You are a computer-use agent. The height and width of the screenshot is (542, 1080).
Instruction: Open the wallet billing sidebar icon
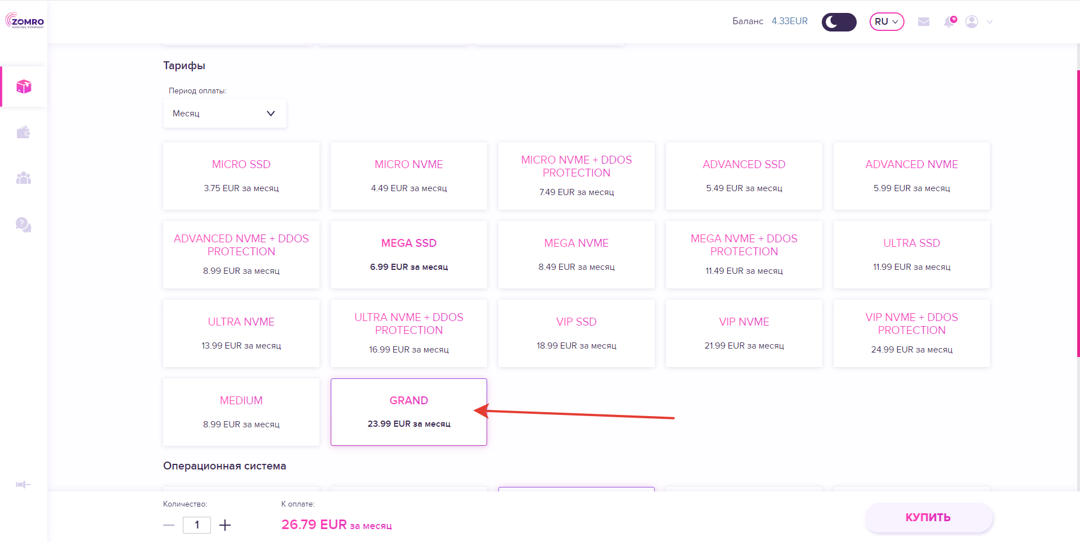[24, 133]
